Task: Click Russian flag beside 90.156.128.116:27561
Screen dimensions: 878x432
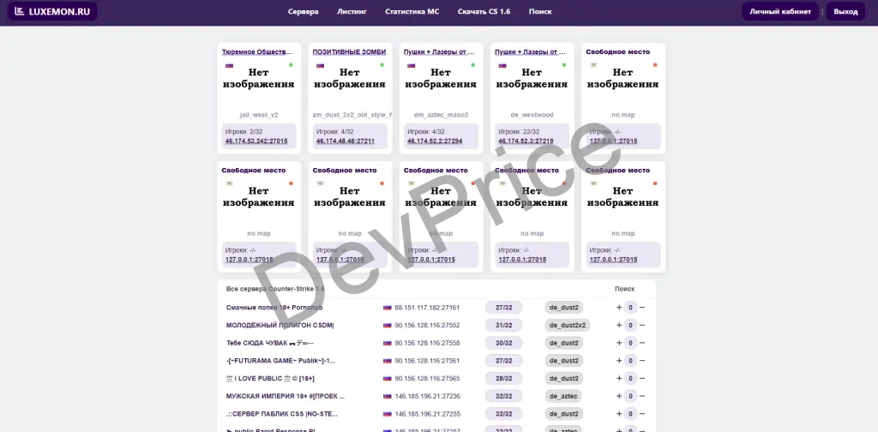Action: tap(387, 360)
